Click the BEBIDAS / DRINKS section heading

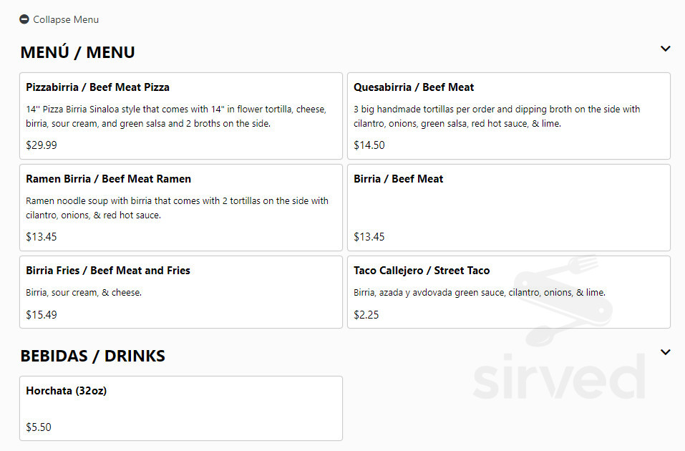92,356
